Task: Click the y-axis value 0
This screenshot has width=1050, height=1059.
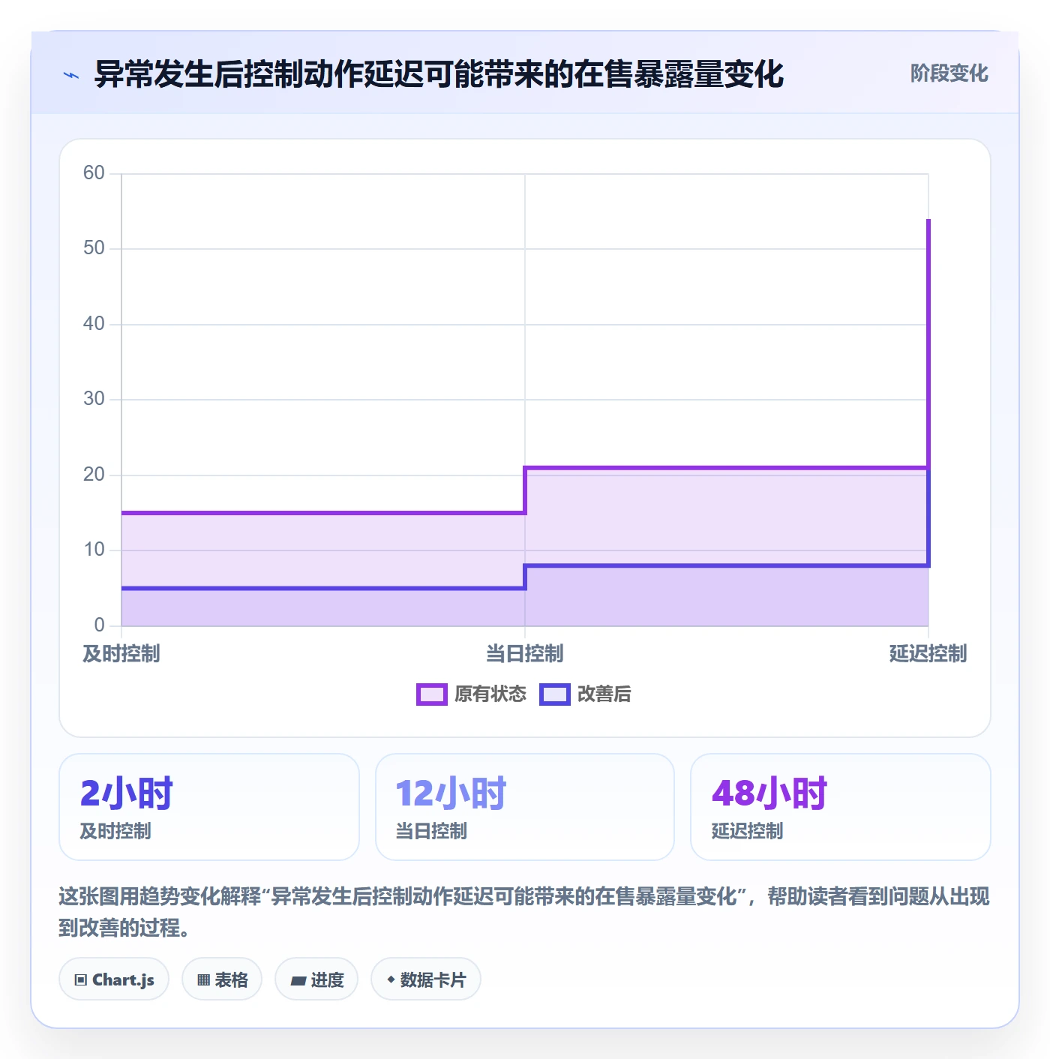Action: click(x=99, y=625)
